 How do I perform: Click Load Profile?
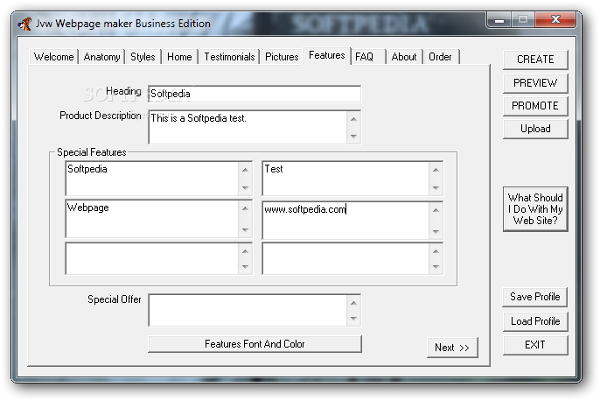535,321
